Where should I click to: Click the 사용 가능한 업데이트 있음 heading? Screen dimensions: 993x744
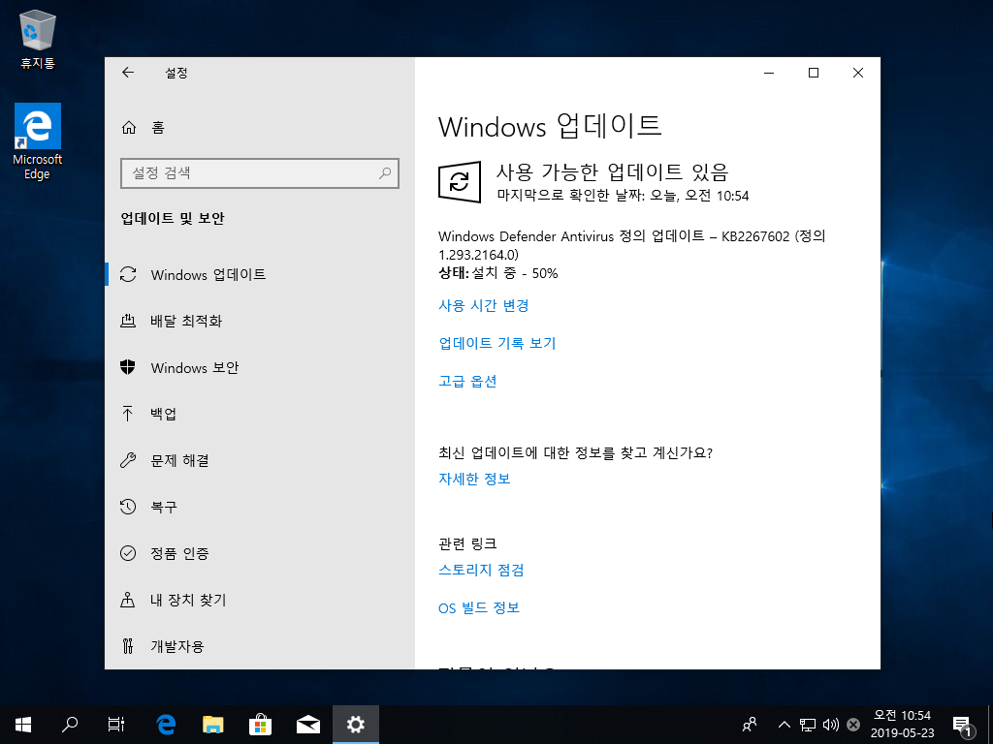pyautogui.click(x=613, y=171)
